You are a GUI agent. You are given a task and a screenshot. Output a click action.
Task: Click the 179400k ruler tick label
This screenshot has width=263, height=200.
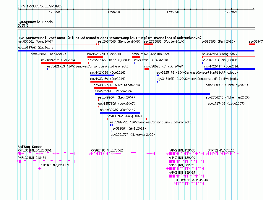click(55, 12)
